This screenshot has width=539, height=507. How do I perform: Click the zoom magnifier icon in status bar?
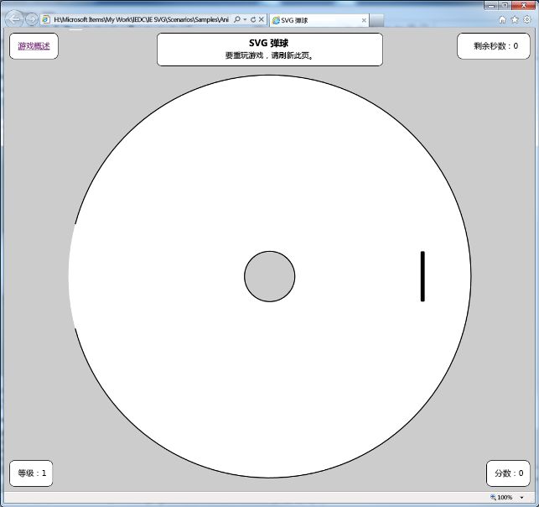tap(493, 497)
